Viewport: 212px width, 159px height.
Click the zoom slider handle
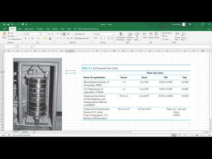point(197,135)
